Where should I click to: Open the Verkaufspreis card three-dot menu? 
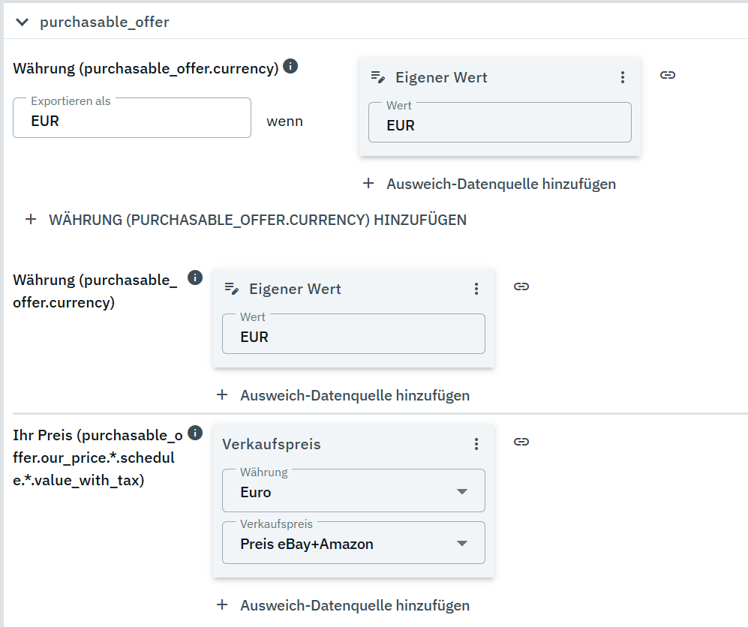476,444
